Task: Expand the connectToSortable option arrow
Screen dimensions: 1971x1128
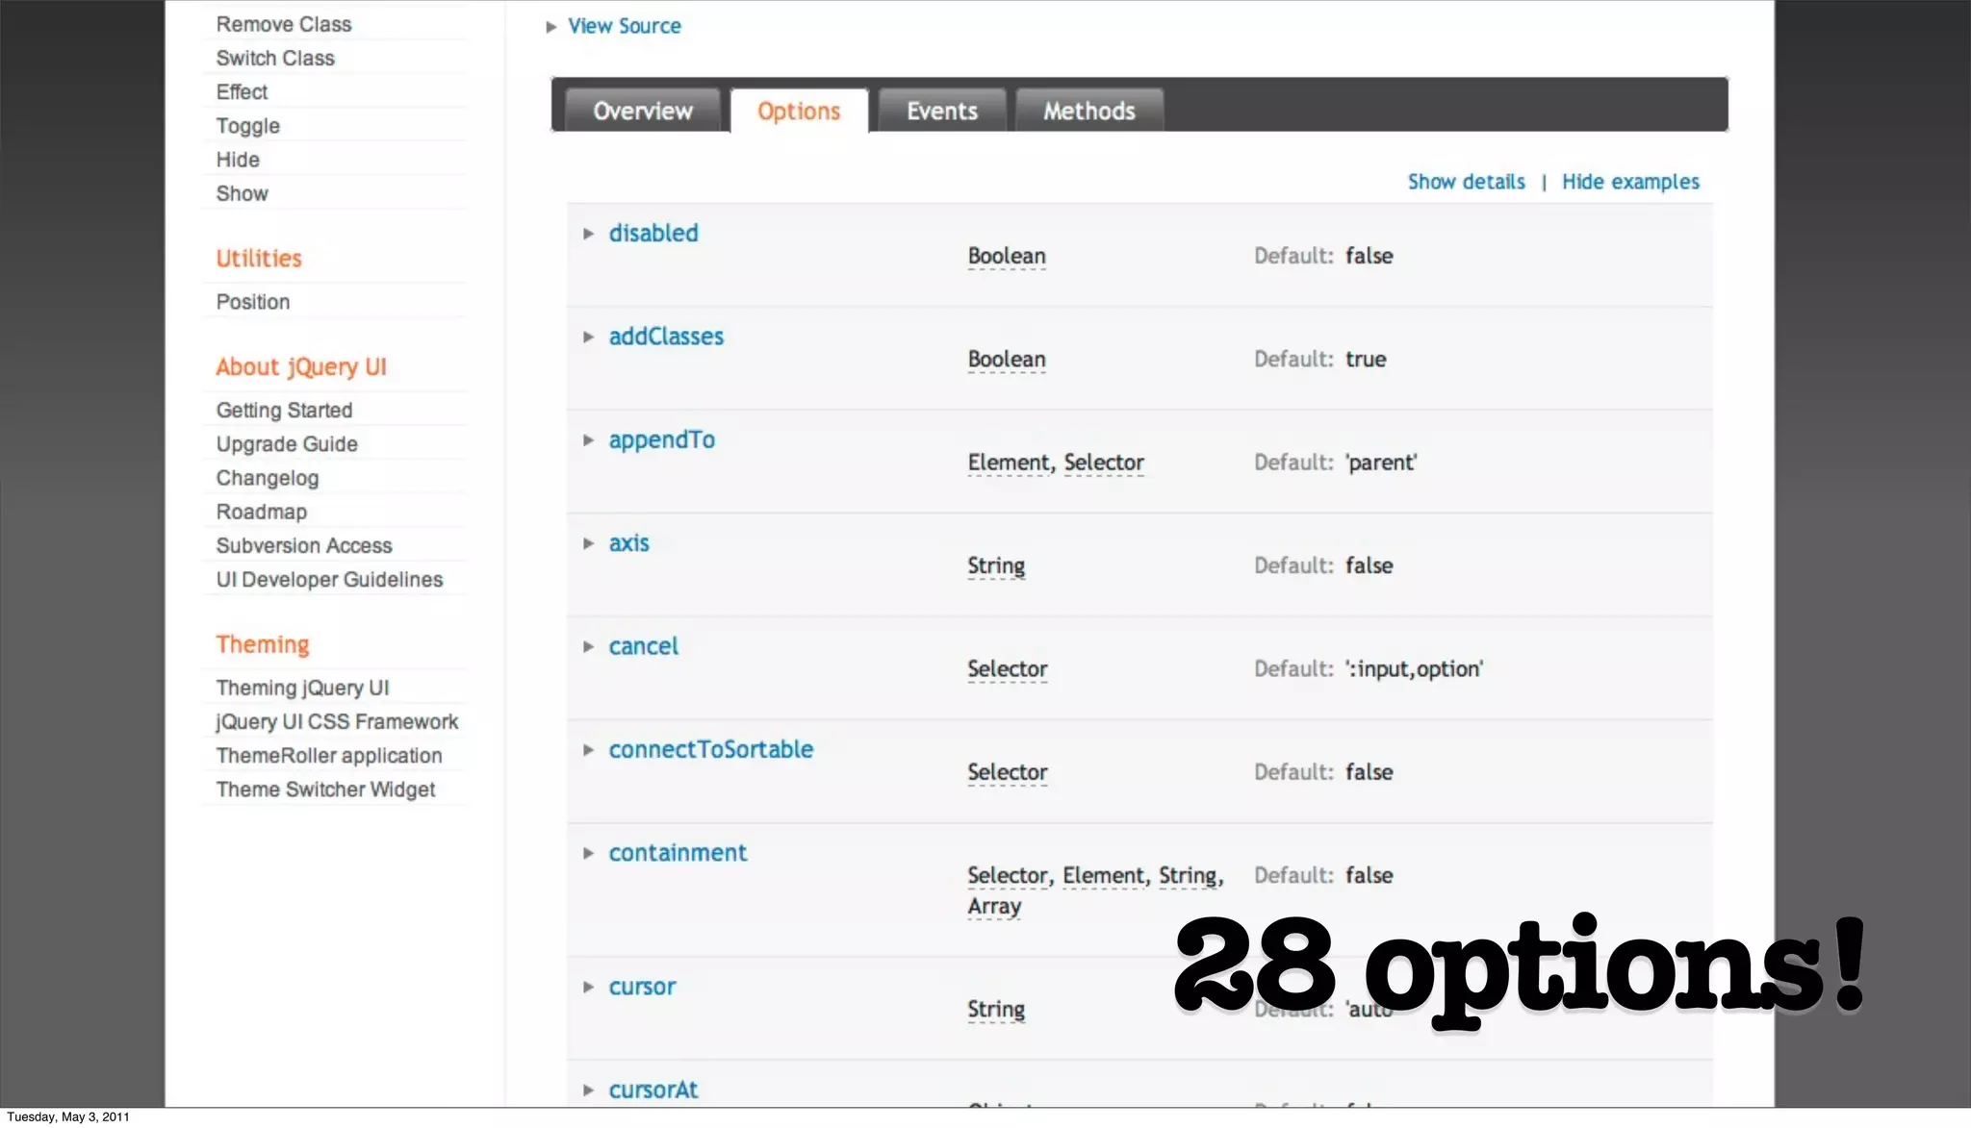Action: coord(588,750)
